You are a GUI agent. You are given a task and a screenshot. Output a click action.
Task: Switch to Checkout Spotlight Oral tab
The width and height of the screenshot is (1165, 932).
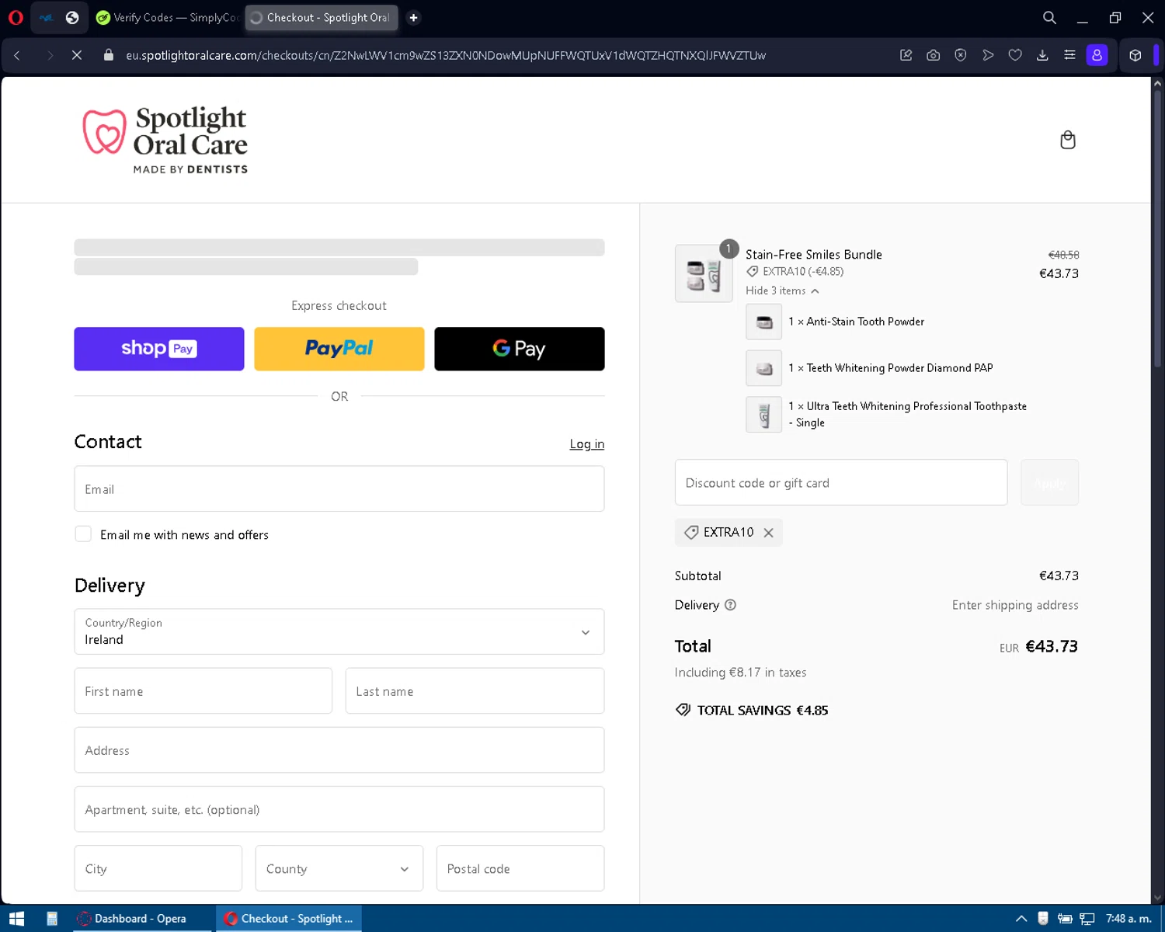322,17
